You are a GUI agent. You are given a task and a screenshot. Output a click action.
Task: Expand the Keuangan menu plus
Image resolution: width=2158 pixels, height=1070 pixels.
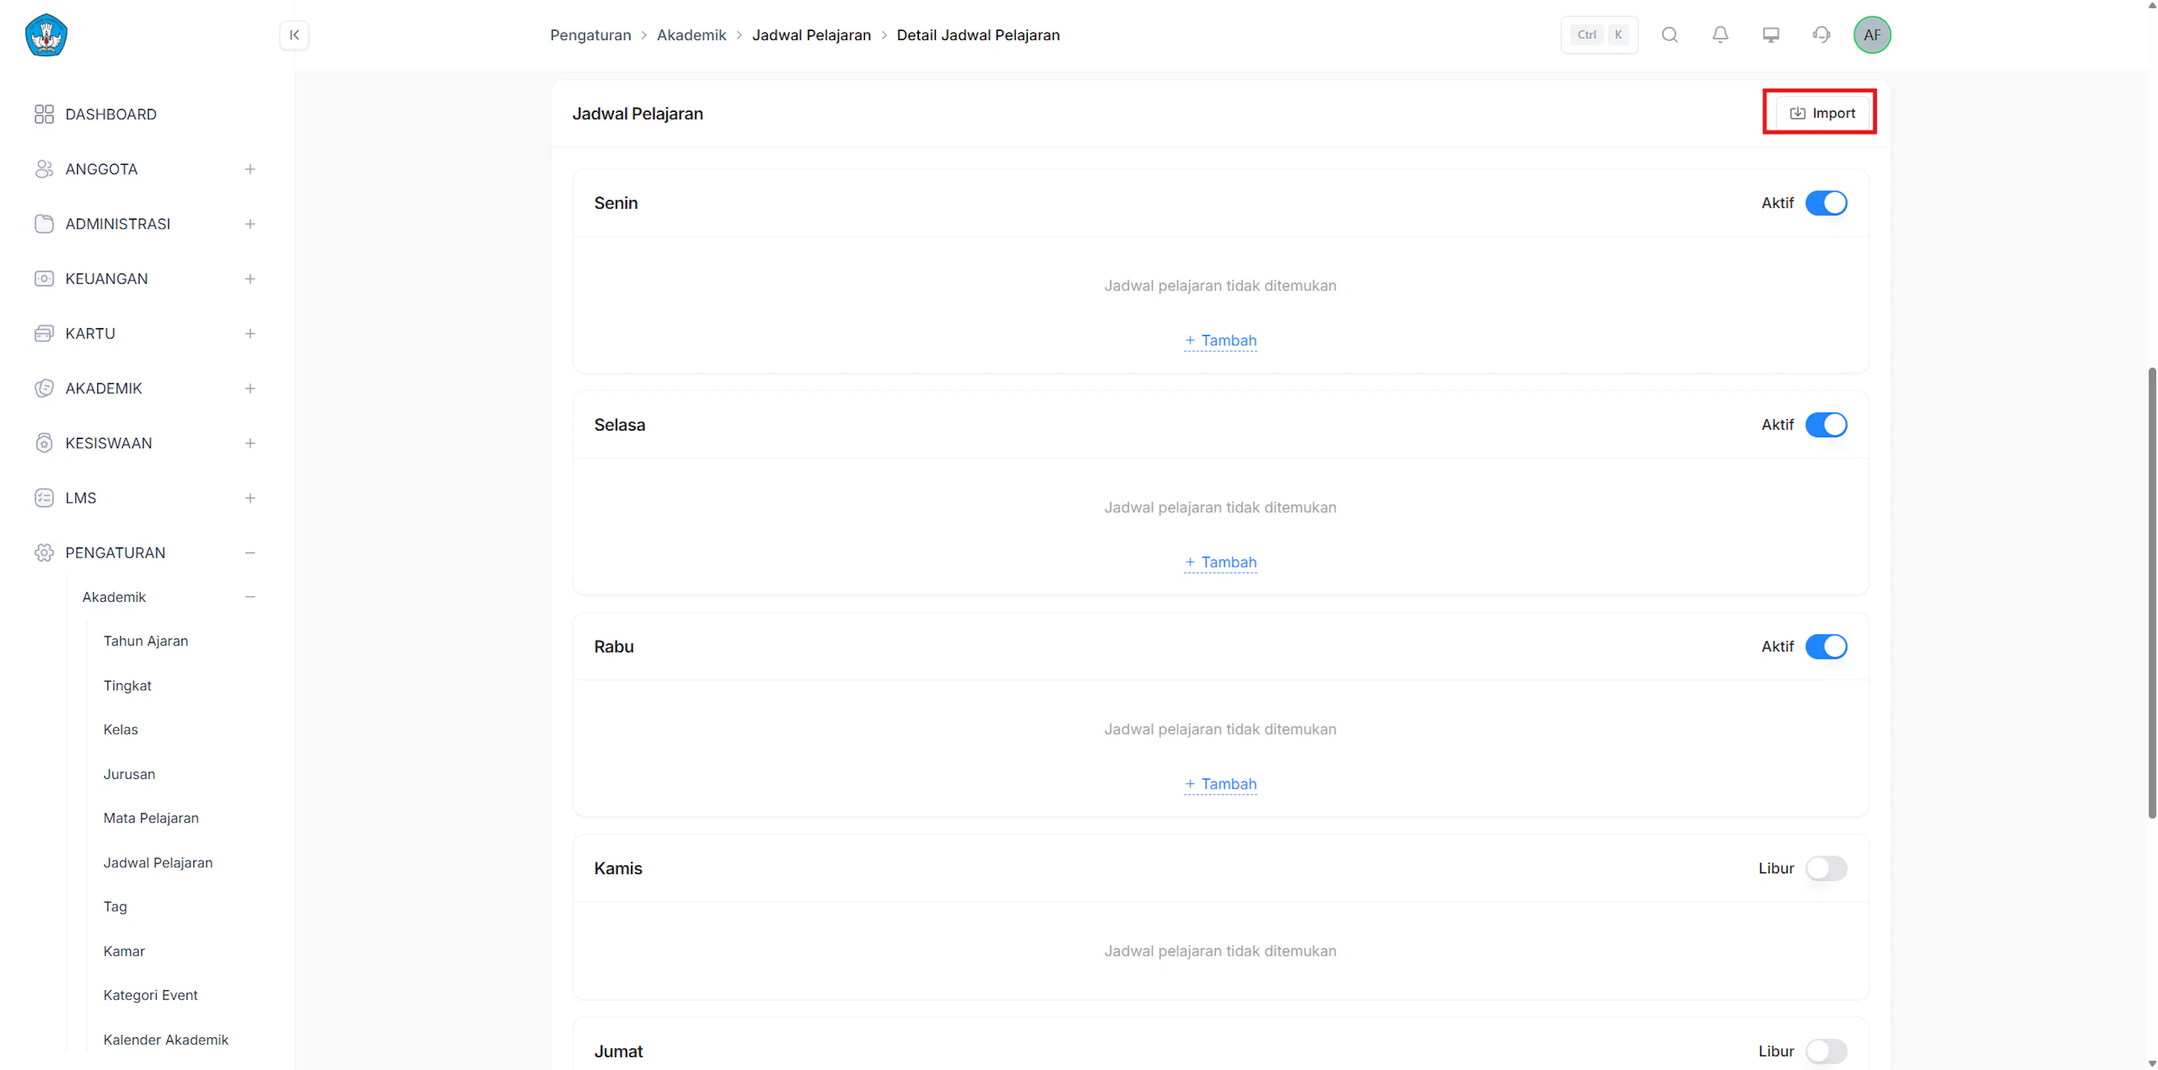pyautogui.click(x=250, y=279)
